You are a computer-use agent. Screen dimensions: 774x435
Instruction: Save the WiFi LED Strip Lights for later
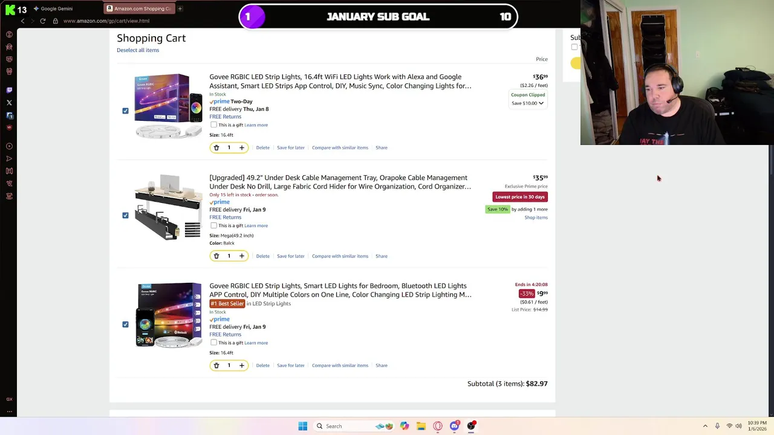tap(291, 147)
